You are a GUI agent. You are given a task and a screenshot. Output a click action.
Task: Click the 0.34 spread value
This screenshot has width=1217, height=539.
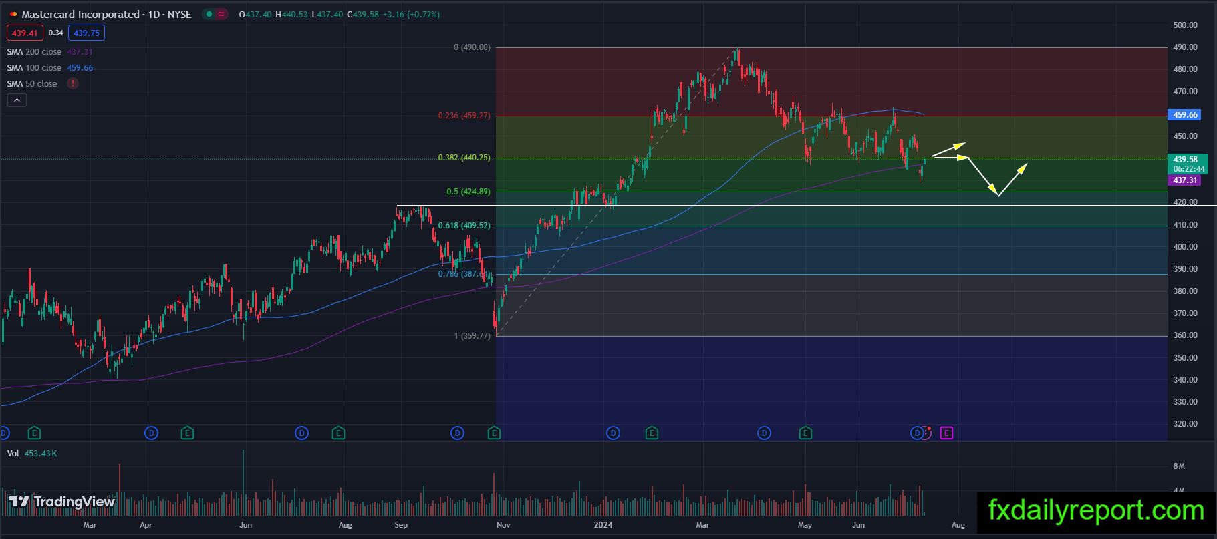56,33
